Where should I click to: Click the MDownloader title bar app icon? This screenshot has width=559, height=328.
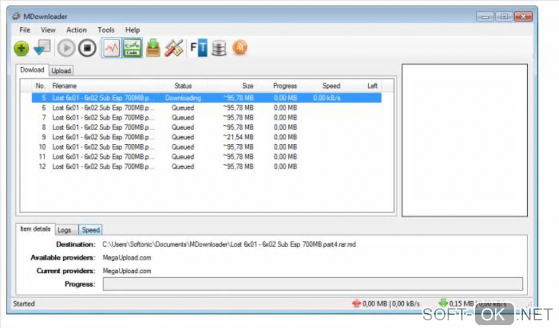tap(16, 16)
